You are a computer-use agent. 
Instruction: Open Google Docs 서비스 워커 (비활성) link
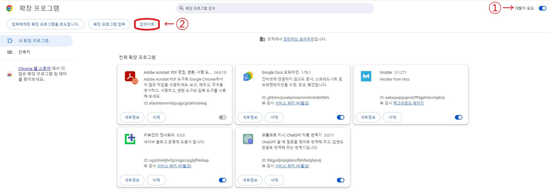point(292,103)
